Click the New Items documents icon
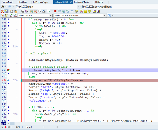 (11, 11)
